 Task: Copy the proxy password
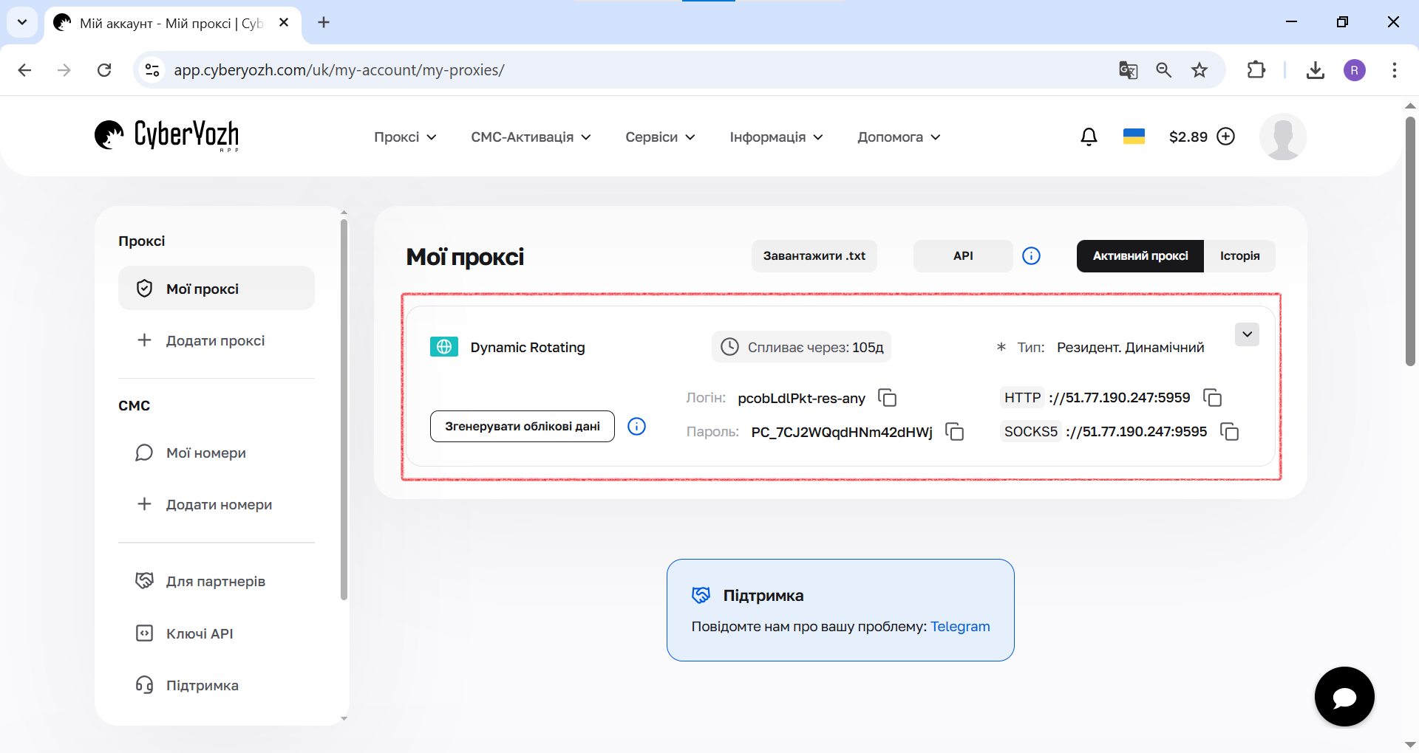(954, 432)
